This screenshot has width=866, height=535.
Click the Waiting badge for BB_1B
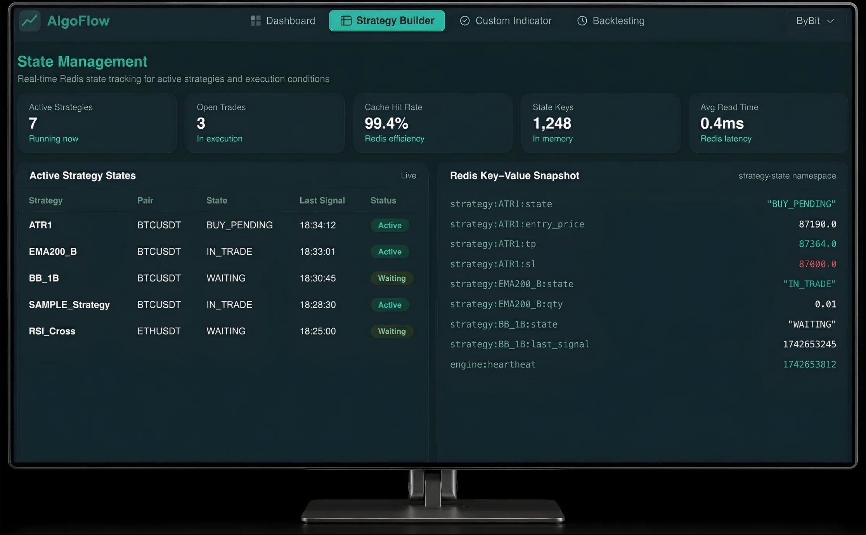click(391, 278)
